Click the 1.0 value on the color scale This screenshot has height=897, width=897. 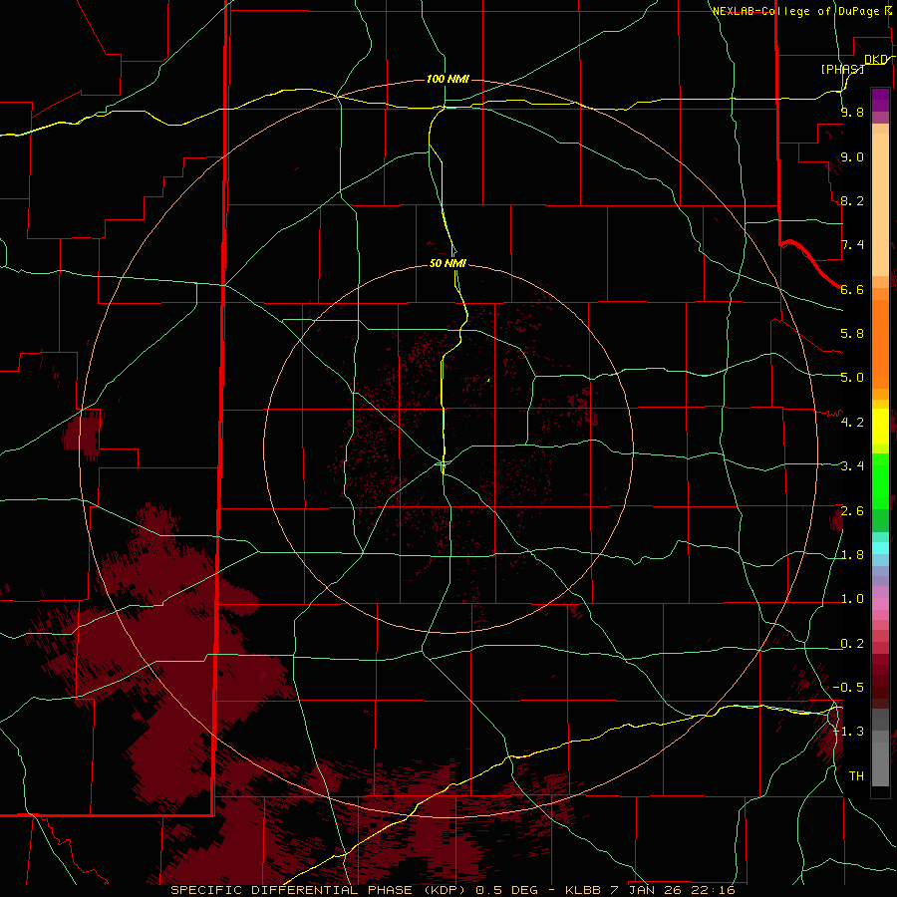pos(852,599)
